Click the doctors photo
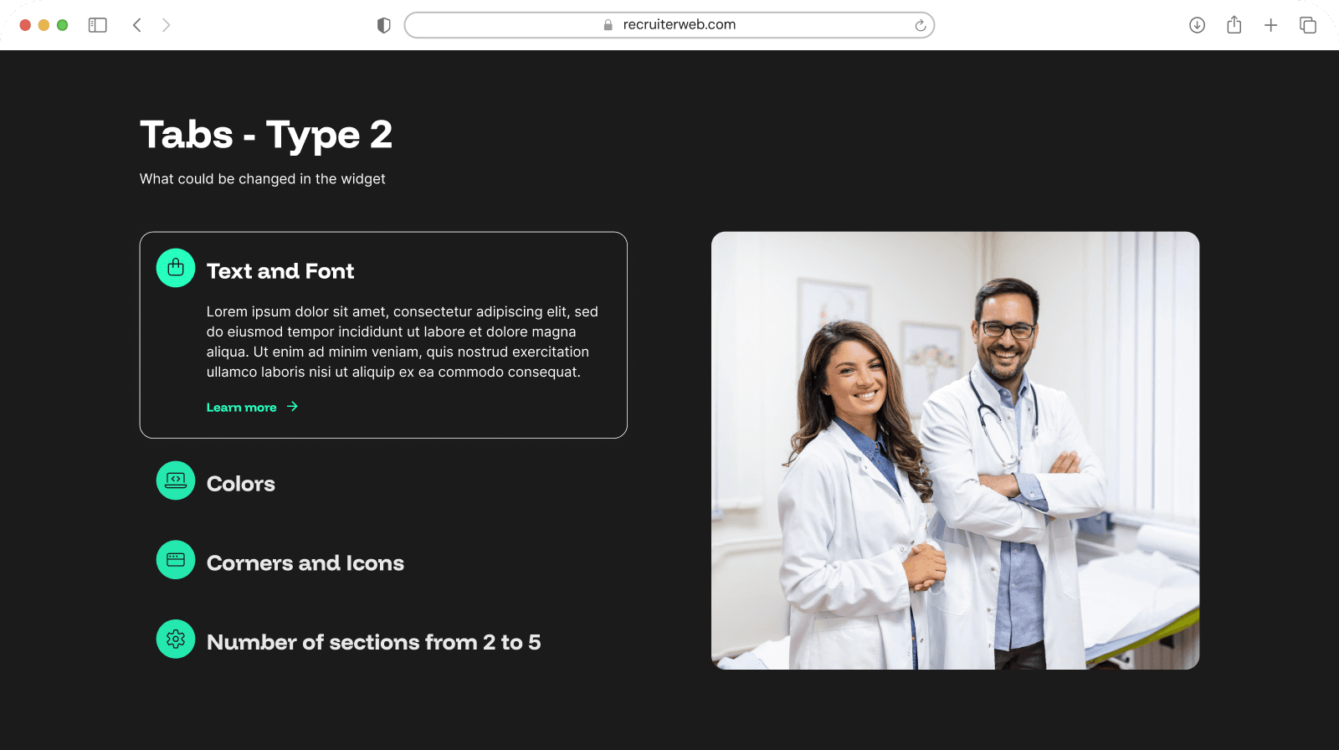The height and width of the screenshot is (750, 1339). [x=955, y=450]
